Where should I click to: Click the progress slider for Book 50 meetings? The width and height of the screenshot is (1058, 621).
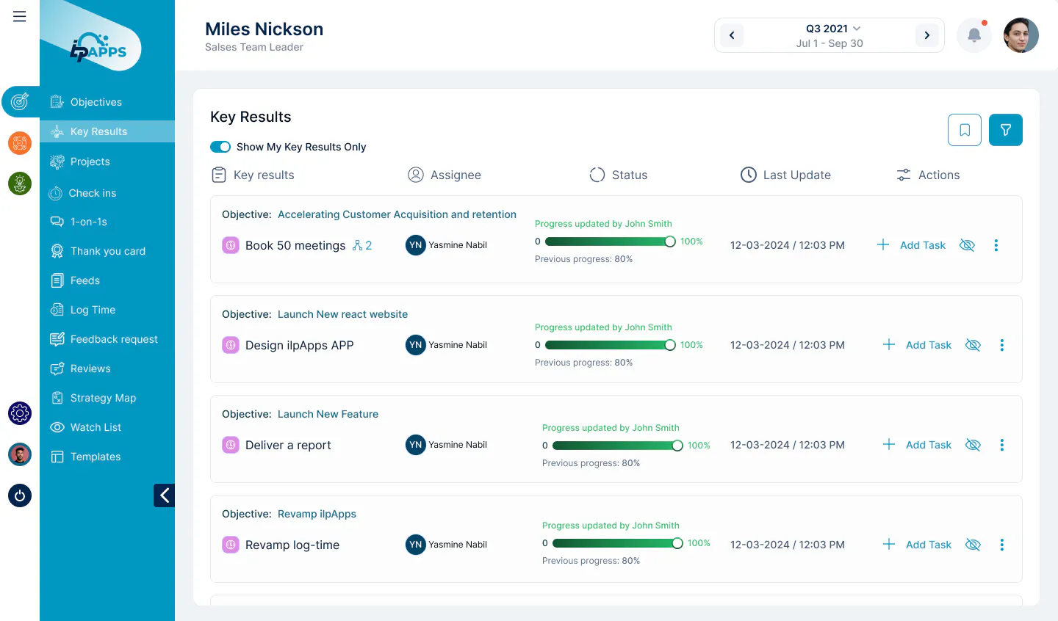point(611,241)
